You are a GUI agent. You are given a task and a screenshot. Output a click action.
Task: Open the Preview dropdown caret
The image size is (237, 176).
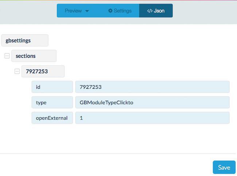click(87, 11)
